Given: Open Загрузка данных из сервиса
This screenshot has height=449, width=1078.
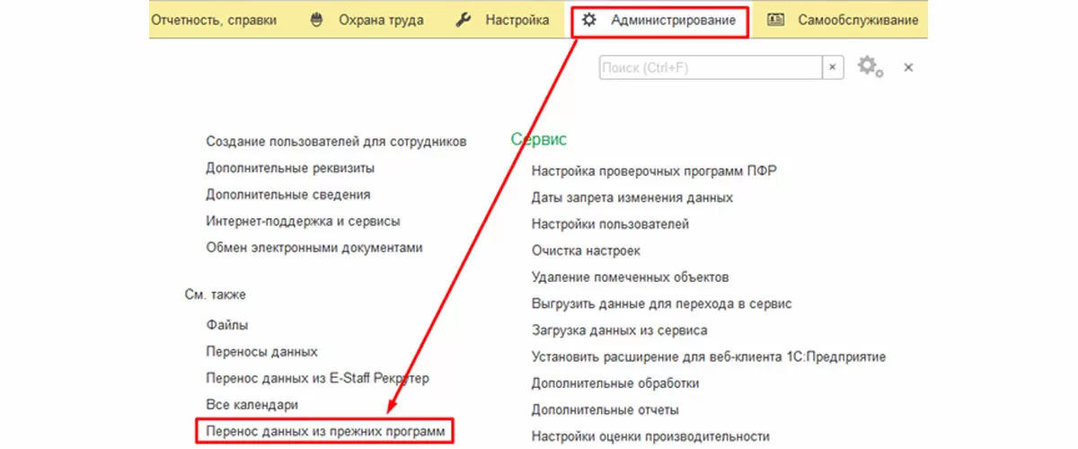Looking at the screenshot, I should [x=619, y=330].
